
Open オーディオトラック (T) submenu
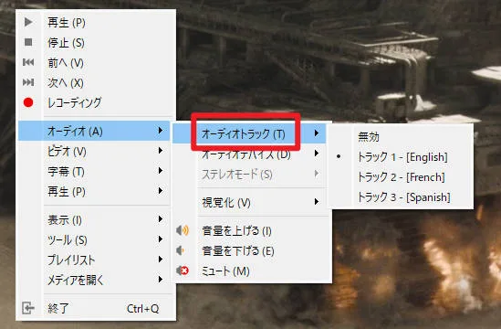pyautogui.click(x=249, y=133)
